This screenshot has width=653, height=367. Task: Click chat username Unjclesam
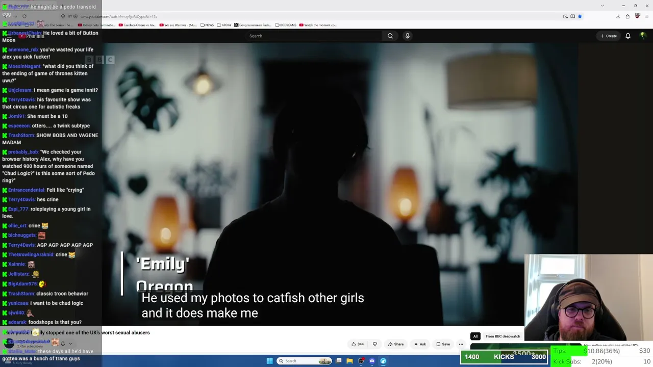(x=20, y=90)
